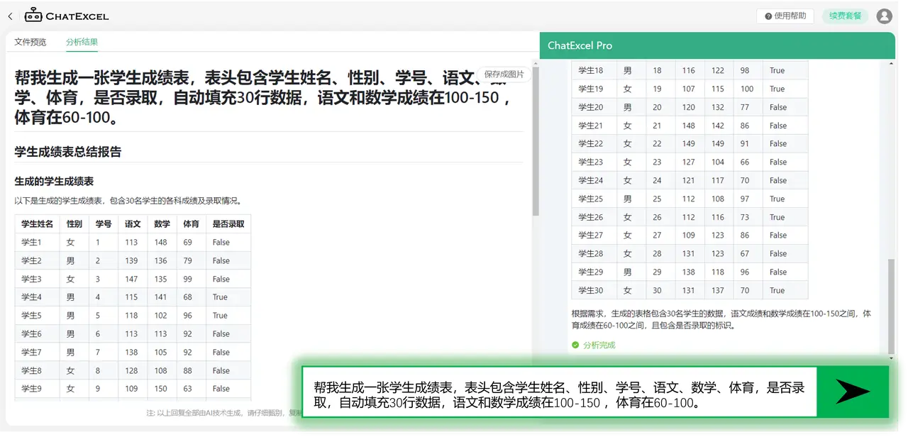Select 学生8 cell in left table
This screenshot has height=437, width=908.
pyautogui.click(x=37, y=370)
